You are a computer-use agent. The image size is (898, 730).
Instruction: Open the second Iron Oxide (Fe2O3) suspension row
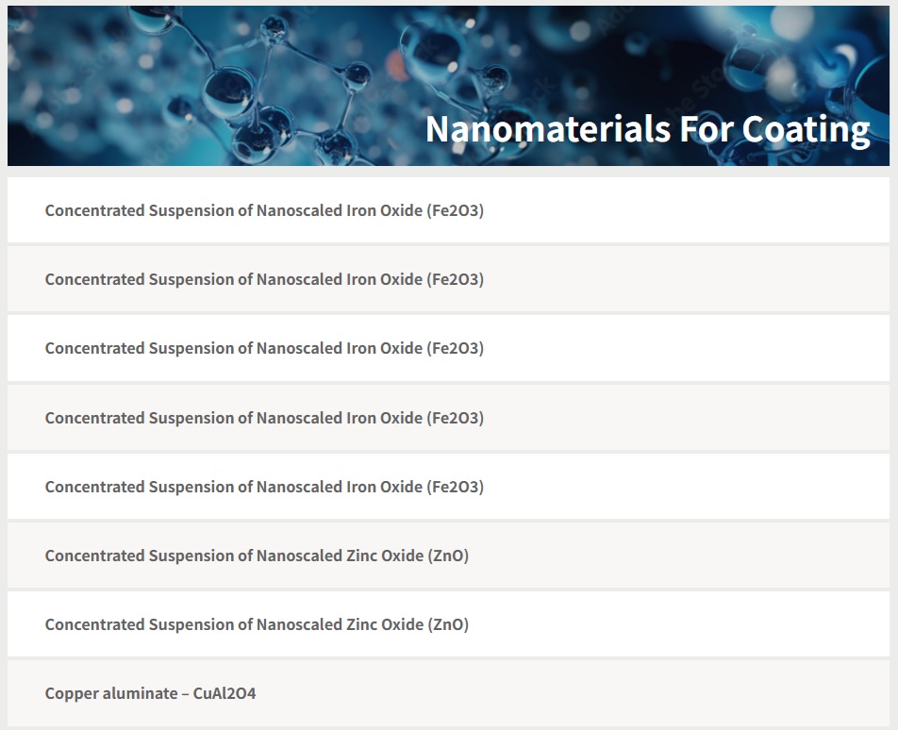[x=264, y=279]
